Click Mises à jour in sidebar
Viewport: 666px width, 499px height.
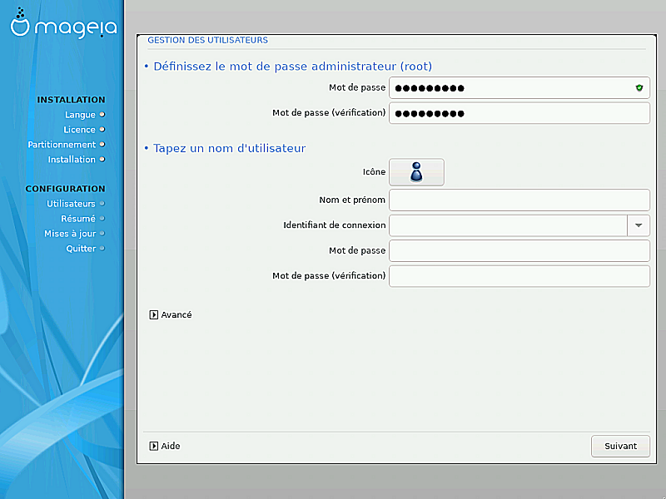tap(70, 234)
